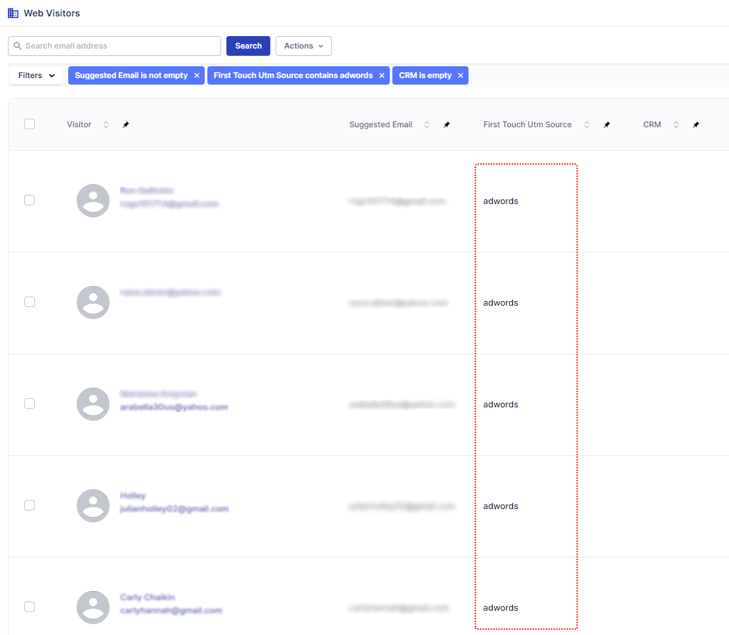729x635 pixels.
Task: Pin the Visitor column
Action: click(x=126, y=125)
